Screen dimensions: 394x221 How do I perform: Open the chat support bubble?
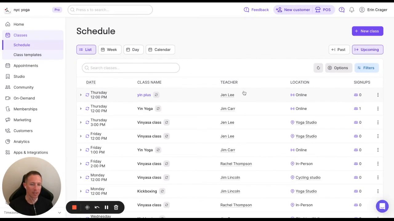382,206
